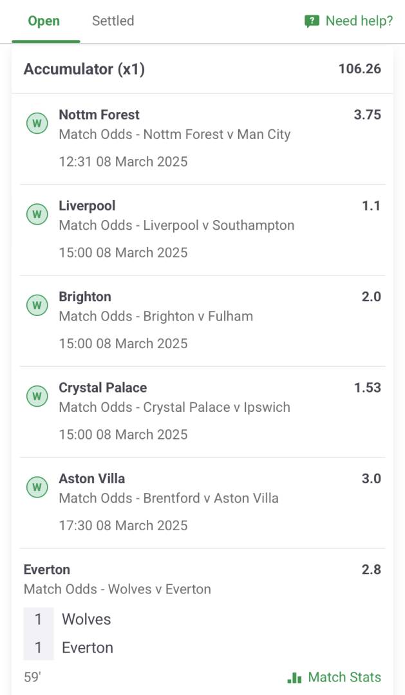
Task: Click the Wolves live score row
Action: coord(86,619)
